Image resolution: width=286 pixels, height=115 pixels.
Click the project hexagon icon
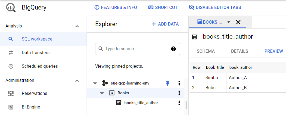click(x=105, y=83)
